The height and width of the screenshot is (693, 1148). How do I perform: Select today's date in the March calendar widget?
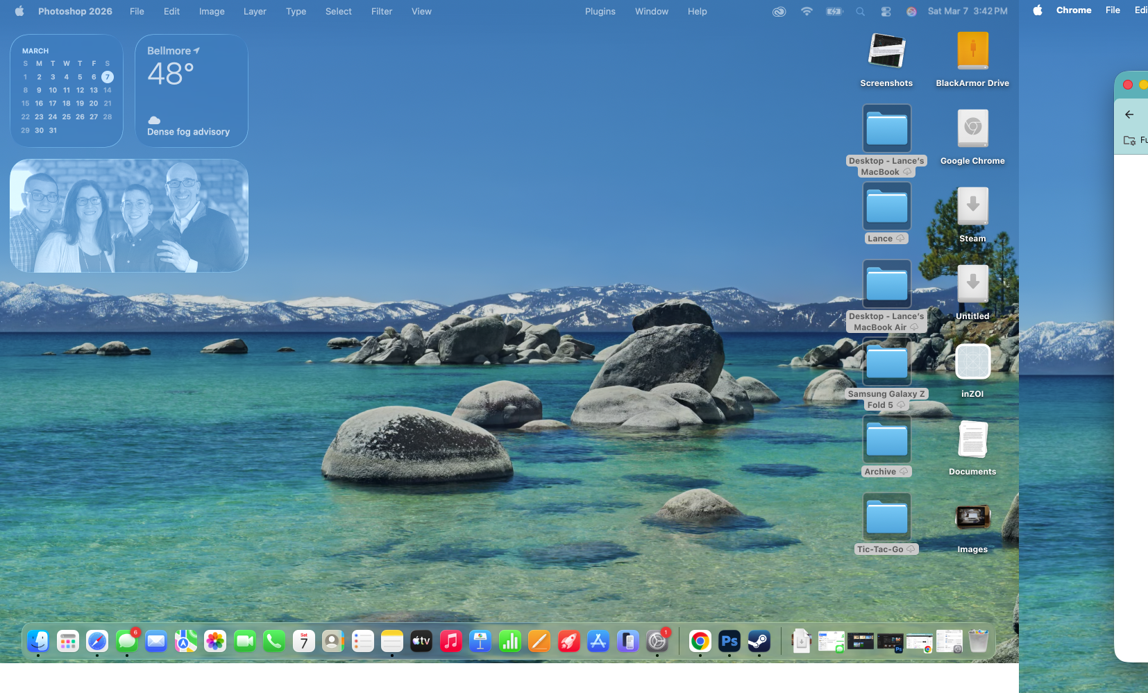107,77
